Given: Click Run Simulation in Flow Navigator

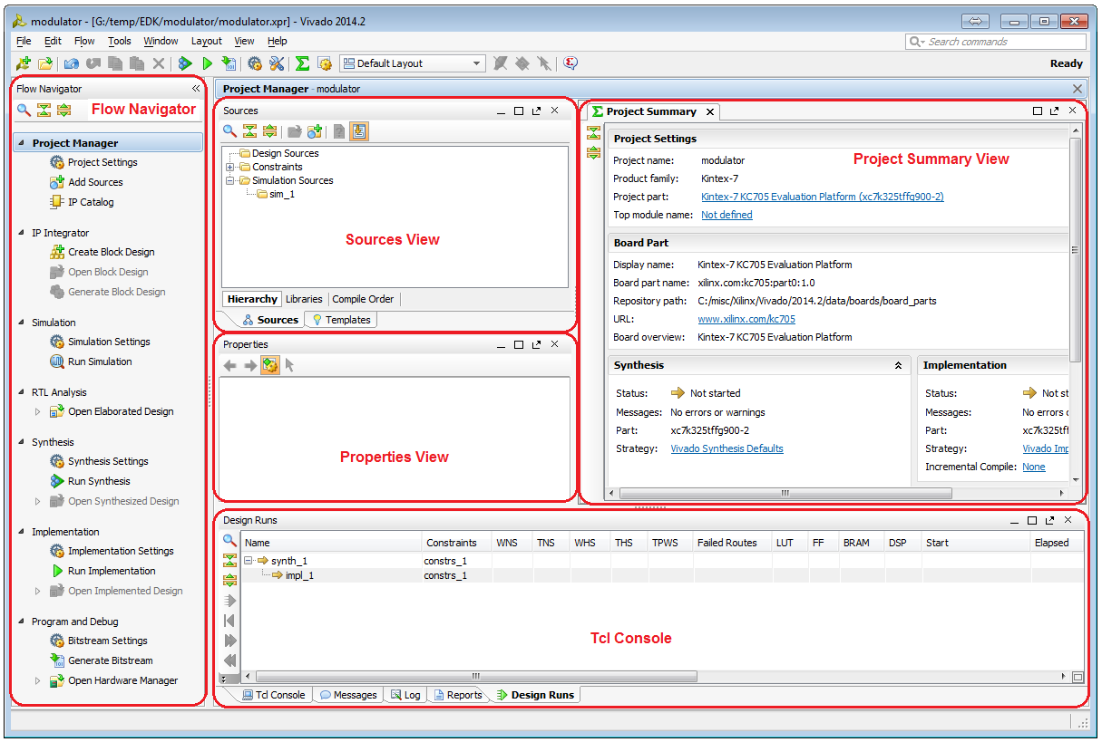Looking at the screenshot, I should (92, 361).
